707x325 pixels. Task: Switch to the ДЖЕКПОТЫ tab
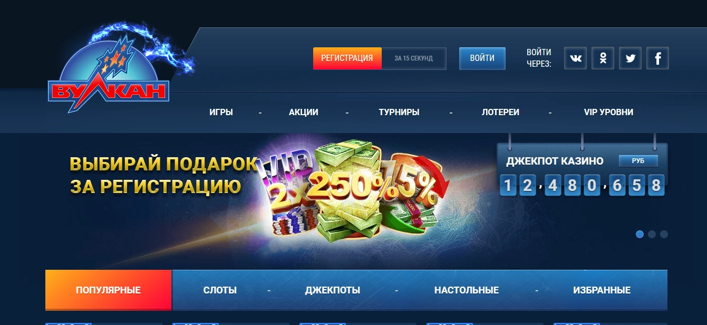pos(333,290)
